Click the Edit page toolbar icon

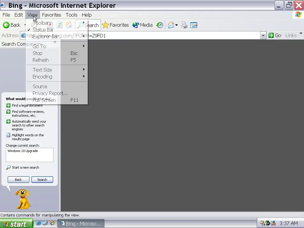tap(194, 25)
